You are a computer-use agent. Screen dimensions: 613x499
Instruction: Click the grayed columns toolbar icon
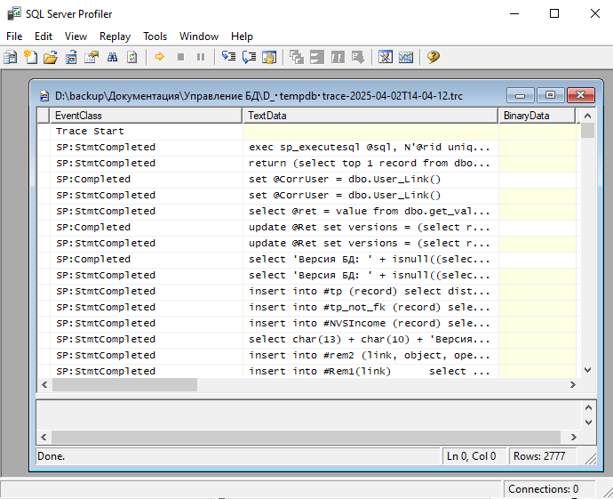point(338,57)
